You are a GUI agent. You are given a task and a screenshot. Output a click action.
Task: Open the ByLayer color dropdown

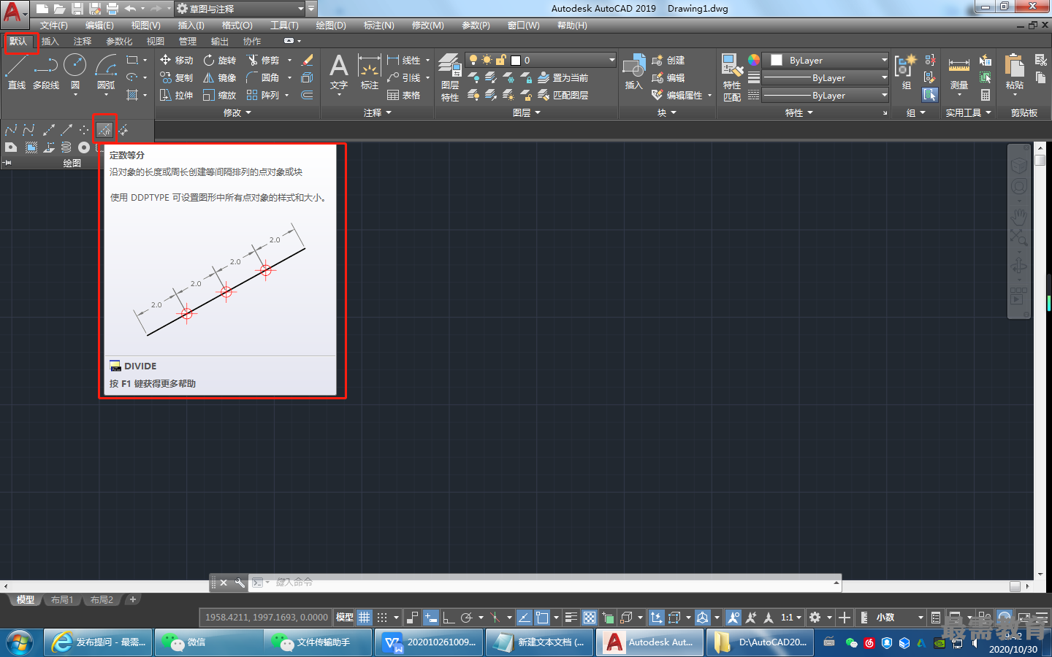(x=826, y=60)
